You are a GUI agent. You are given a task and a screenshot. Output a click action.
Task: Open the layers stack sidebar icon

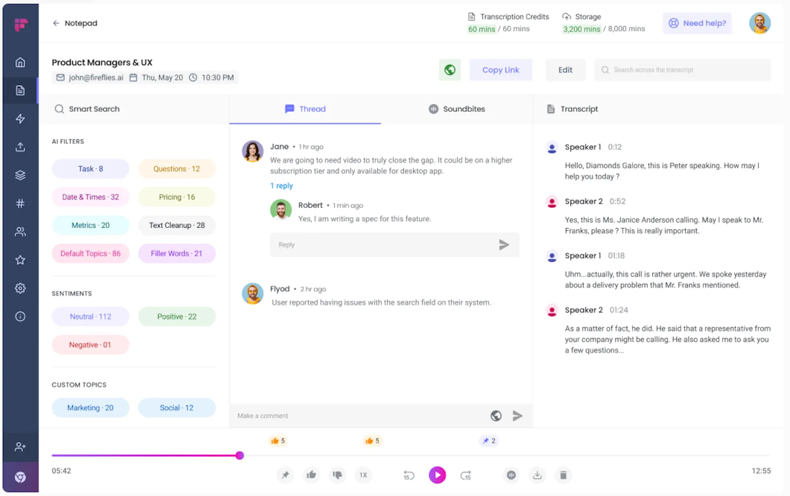click(x=20, y=175)
